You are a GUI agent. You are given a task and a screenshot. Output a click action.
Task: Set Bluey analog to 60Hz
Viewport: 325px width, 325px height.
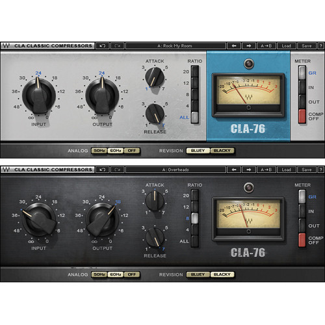(x=116, y=151)
